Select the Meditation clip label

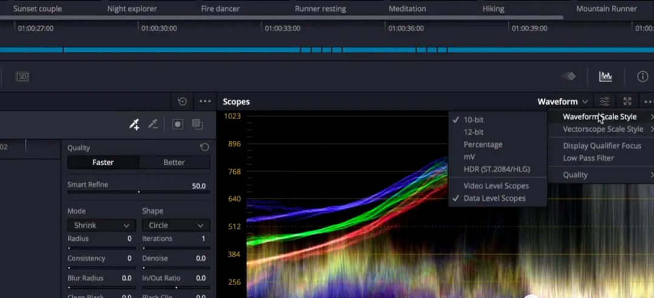[407, 8]
